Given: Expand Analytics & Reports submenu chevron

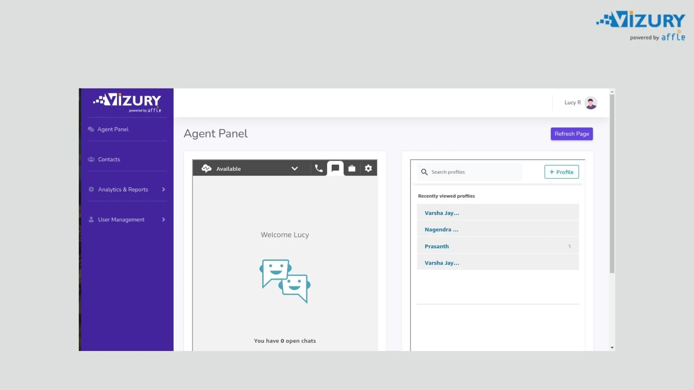Looking at the screenshot, I should 164,190.
